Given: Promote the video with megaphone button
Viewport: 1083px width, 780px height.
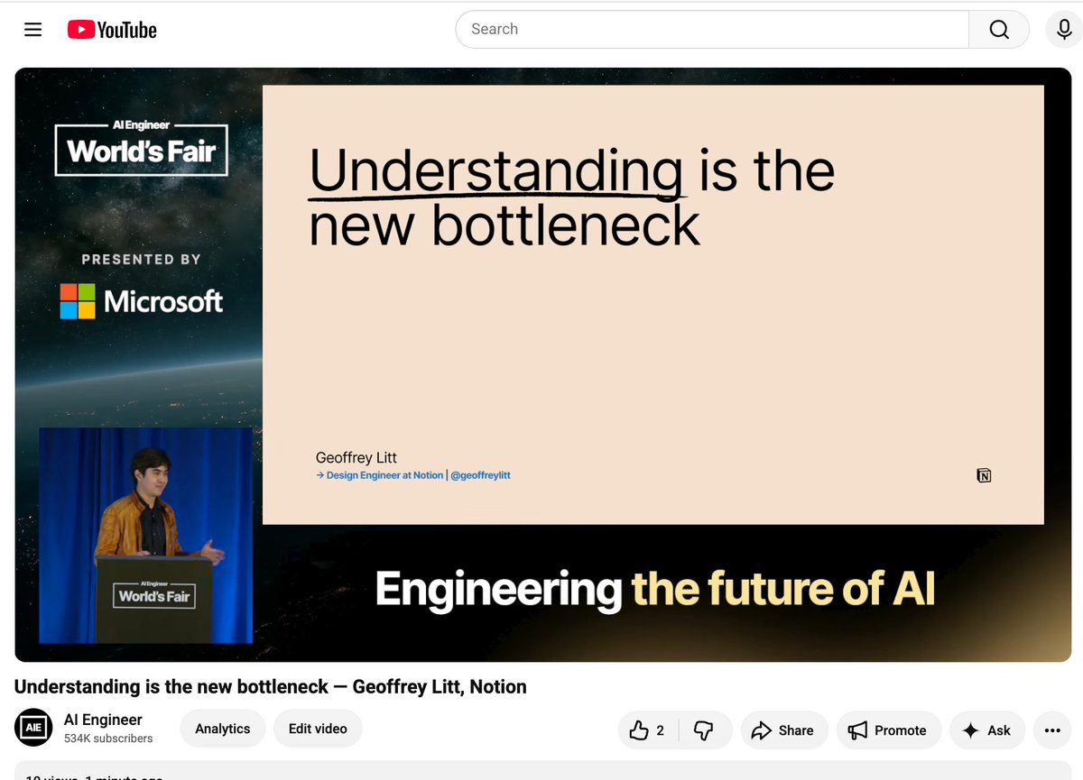Looking at the screenshot, I should pos(888,730).
